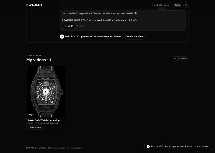Click the copy icon beside Copy label

click(65, 26)
